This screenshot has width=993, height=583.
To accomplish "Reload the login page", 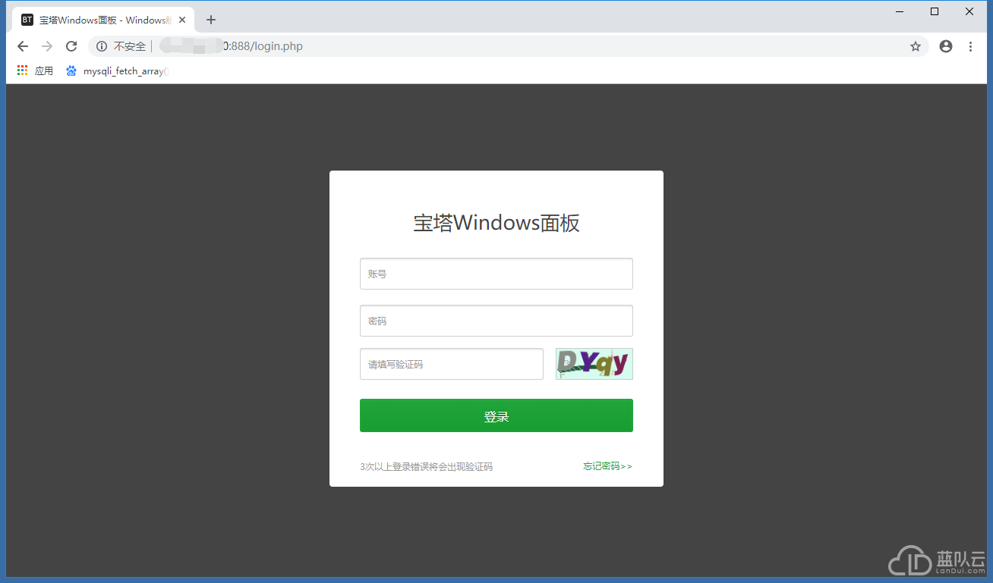I will pos(71,46).
